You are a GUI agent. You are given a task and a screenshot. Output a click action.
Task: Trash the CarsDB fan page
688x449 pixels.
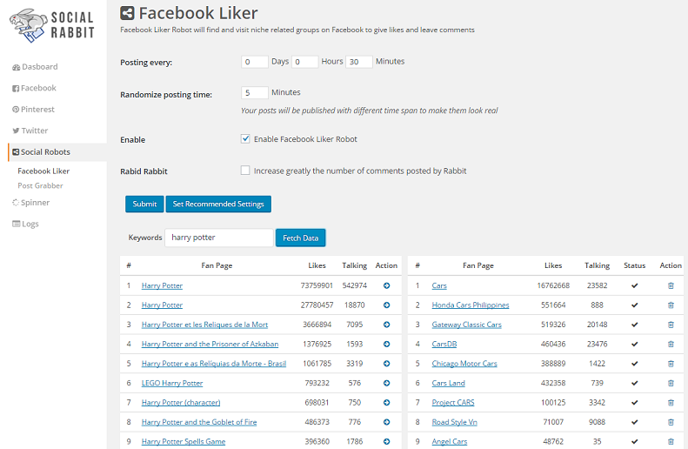pyautogui.click(x=671, y=344)
